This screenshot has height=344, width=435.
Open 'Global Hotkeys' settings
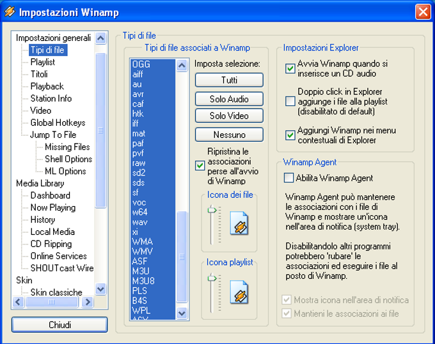[58, 123]
